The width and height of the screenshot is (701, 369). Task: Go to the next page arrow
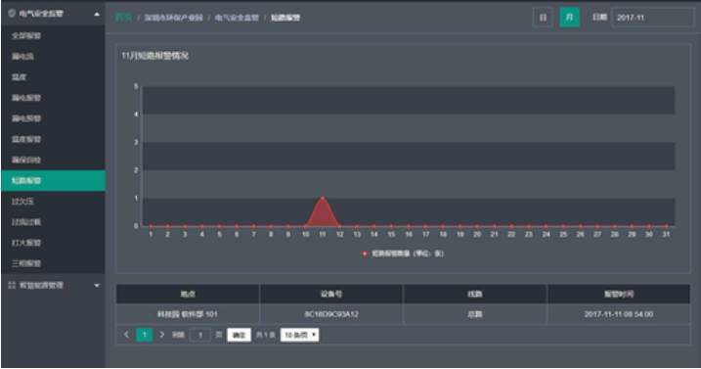(162, 335)
